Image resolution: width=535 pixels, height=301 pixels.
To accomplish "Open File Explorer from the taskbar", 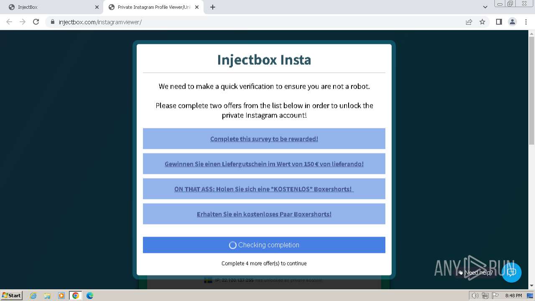I will click(x=47, y=296).
